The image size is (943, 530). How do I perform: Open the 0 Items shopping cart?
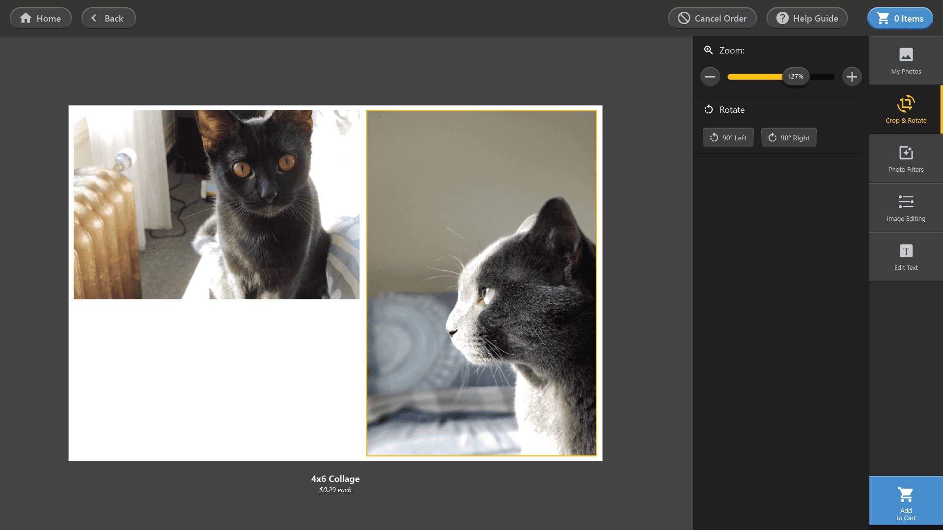point(900,18)
